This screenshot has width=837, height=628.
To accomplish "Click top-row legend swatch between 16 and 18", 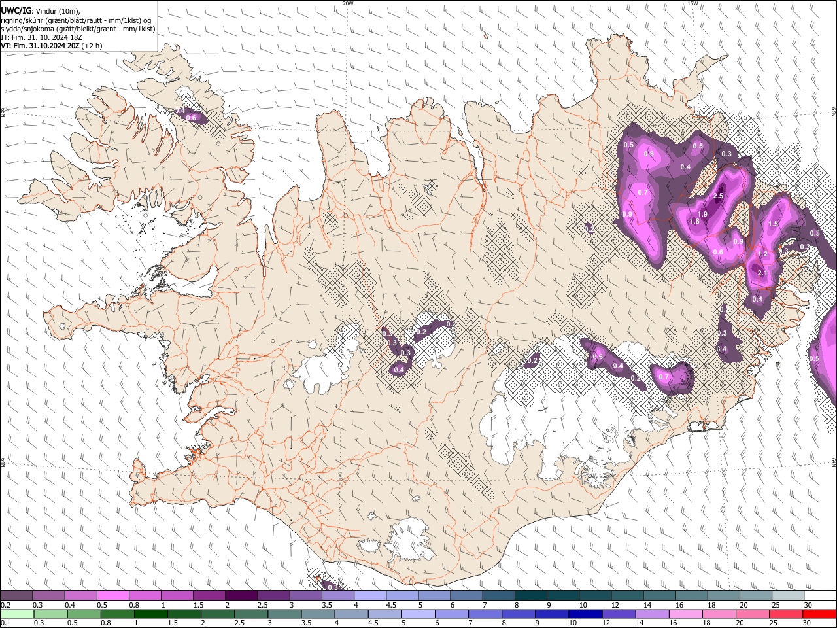I will point(691,596).
